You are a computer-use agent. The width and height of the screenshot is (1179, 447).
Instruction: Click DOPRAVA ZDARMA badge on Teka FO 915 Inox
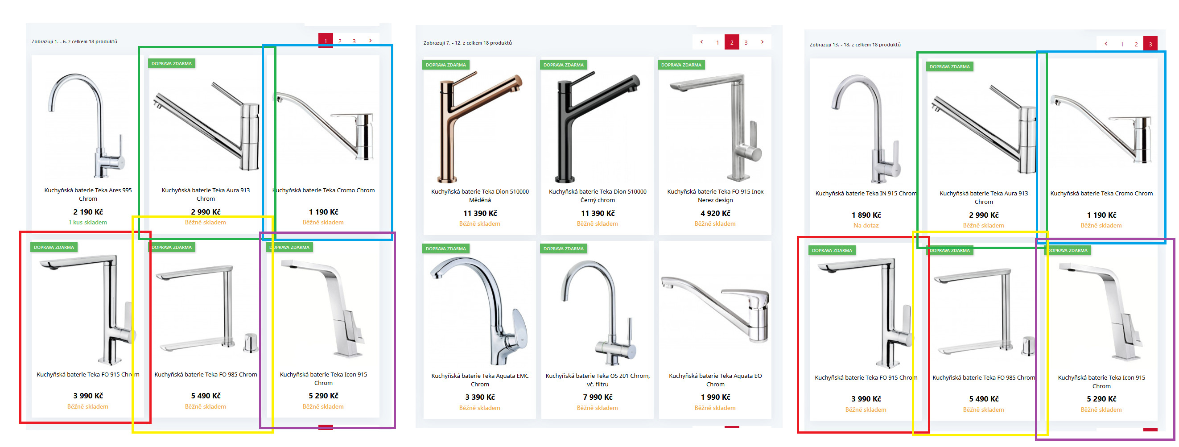(681, 65)
